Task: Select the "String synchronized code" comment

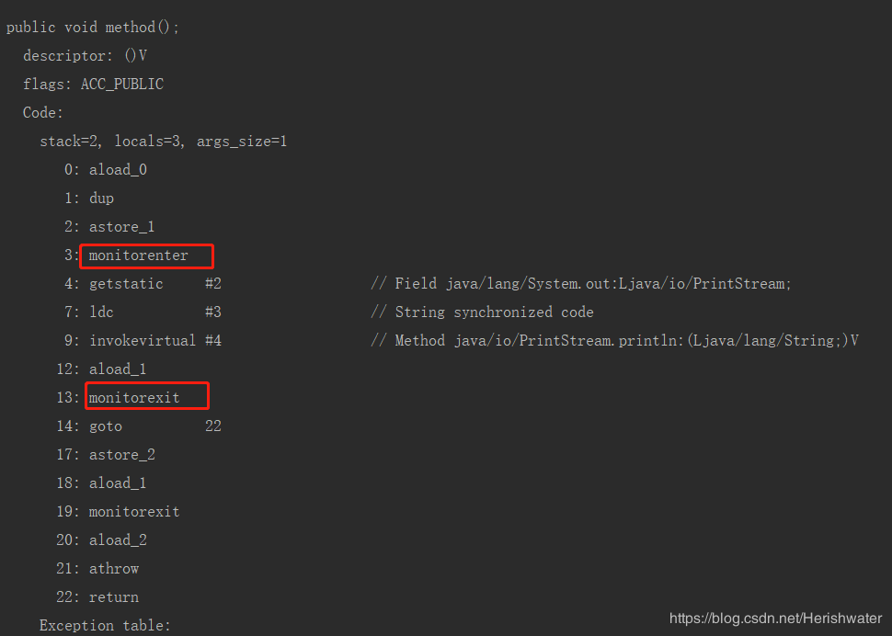Action: 494,312
